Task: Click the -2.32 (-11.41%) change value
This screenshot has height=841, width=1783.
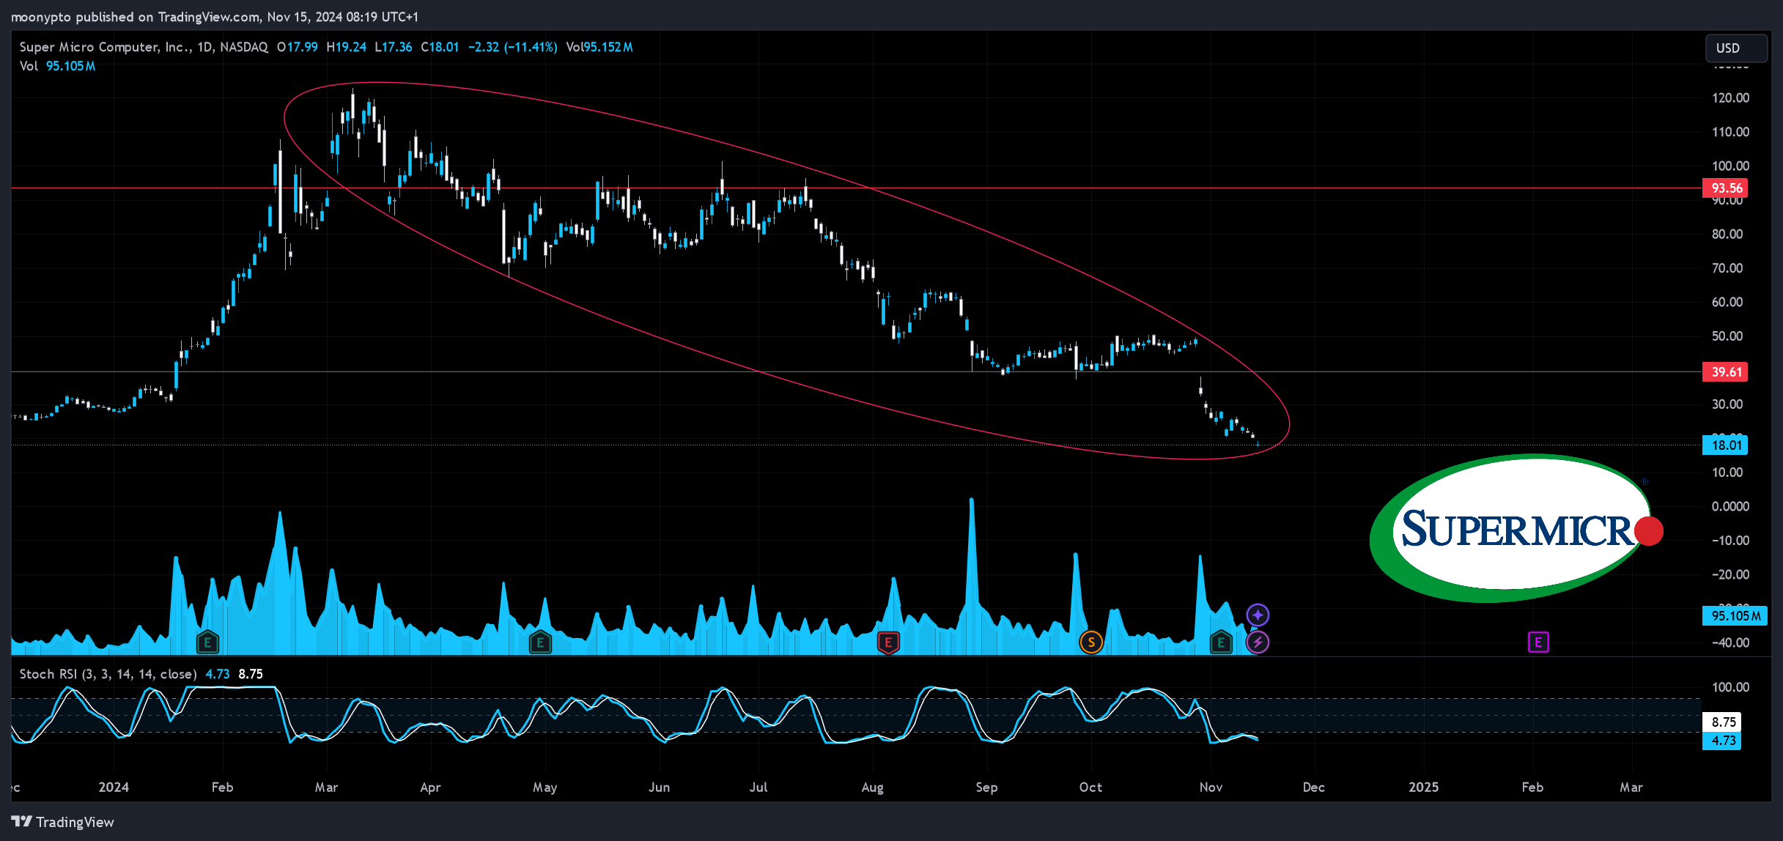Action: (x=513, y=47)
